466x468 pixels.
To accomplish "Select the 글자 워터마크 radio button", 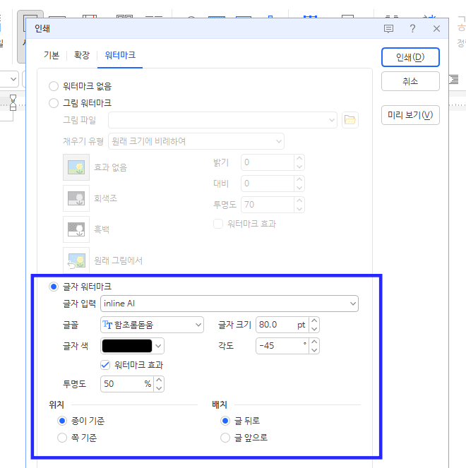I will (x=54, y=287).
